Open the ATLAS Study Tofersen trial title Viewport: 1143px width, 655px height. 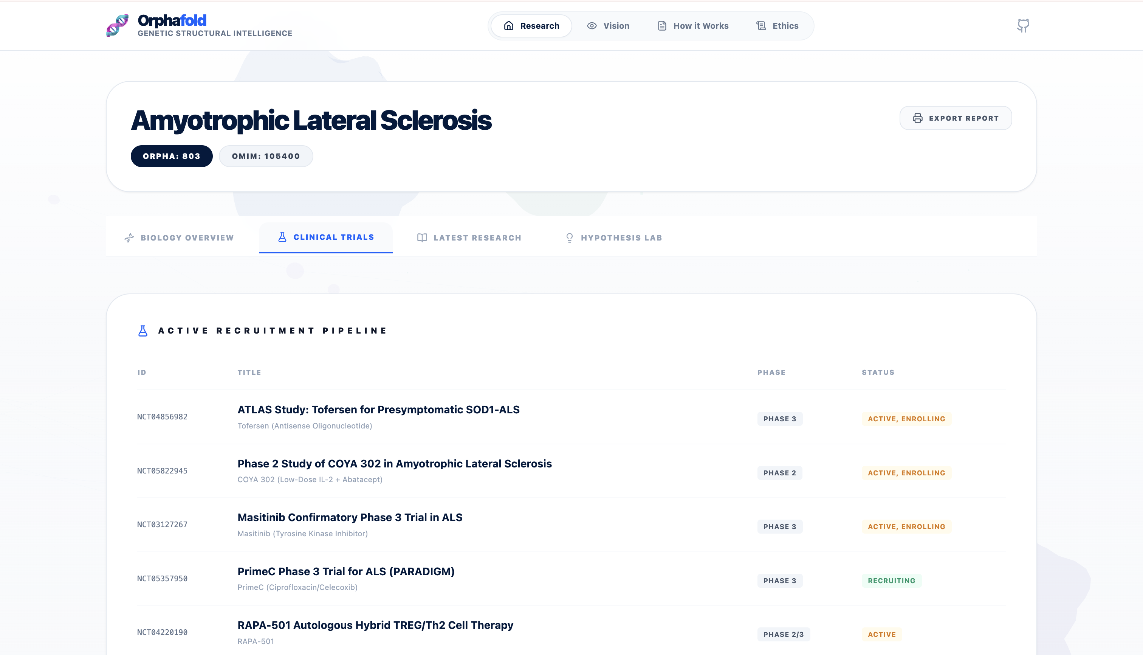[x=378, y=410]
